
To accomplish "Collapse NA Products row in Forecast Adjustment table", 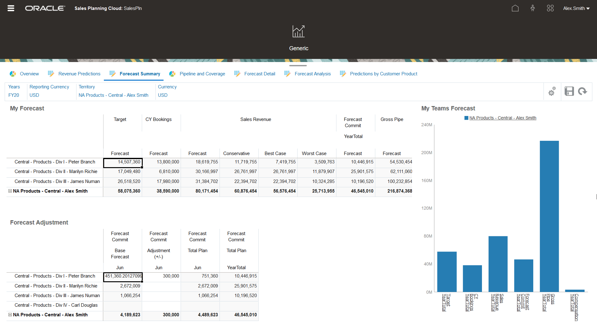I will point(10,314).
